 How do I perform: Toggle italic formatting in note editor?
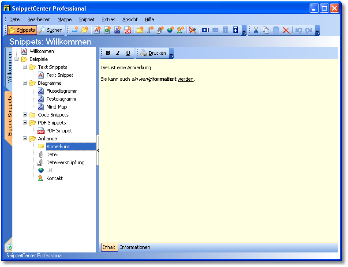coord(118,53)
